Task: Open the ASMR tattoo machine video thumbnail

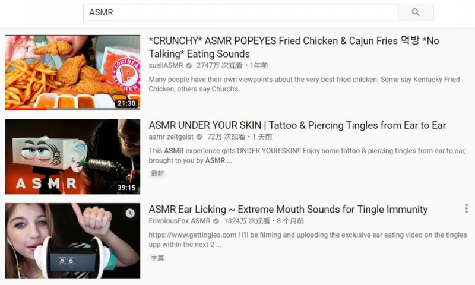Action: point(72,157)
